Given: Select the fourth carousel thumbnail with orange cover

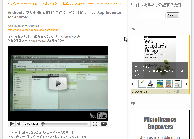Looking at the screenshot, I should coord(169,84).
